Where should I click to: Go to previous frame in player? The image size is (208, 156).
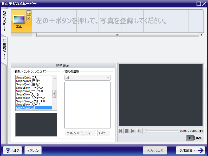pyautogui.click(x=121, y=131)
